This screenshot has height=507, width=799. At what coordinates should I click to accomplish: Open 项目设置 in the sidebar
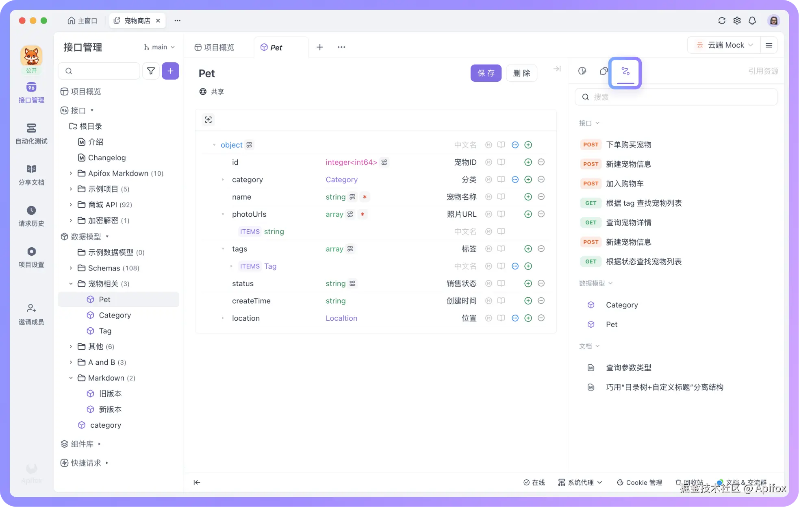pos(31,257)
